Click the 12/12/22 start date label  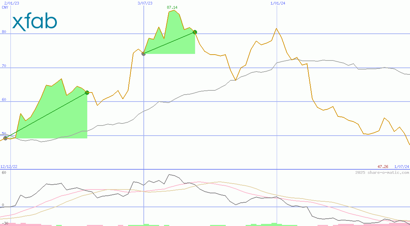(9, 167)
